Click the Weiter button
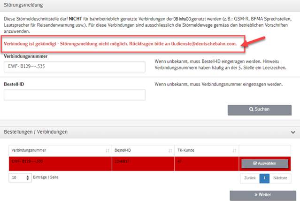The image size is (300, 201). (x=256, y=194)
